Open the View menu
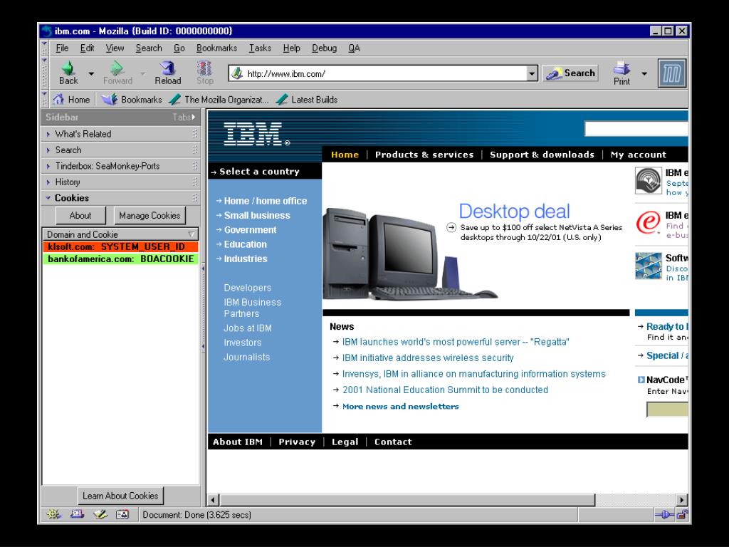This screenshot has width=729, height=547. click(x=115, y=48)
